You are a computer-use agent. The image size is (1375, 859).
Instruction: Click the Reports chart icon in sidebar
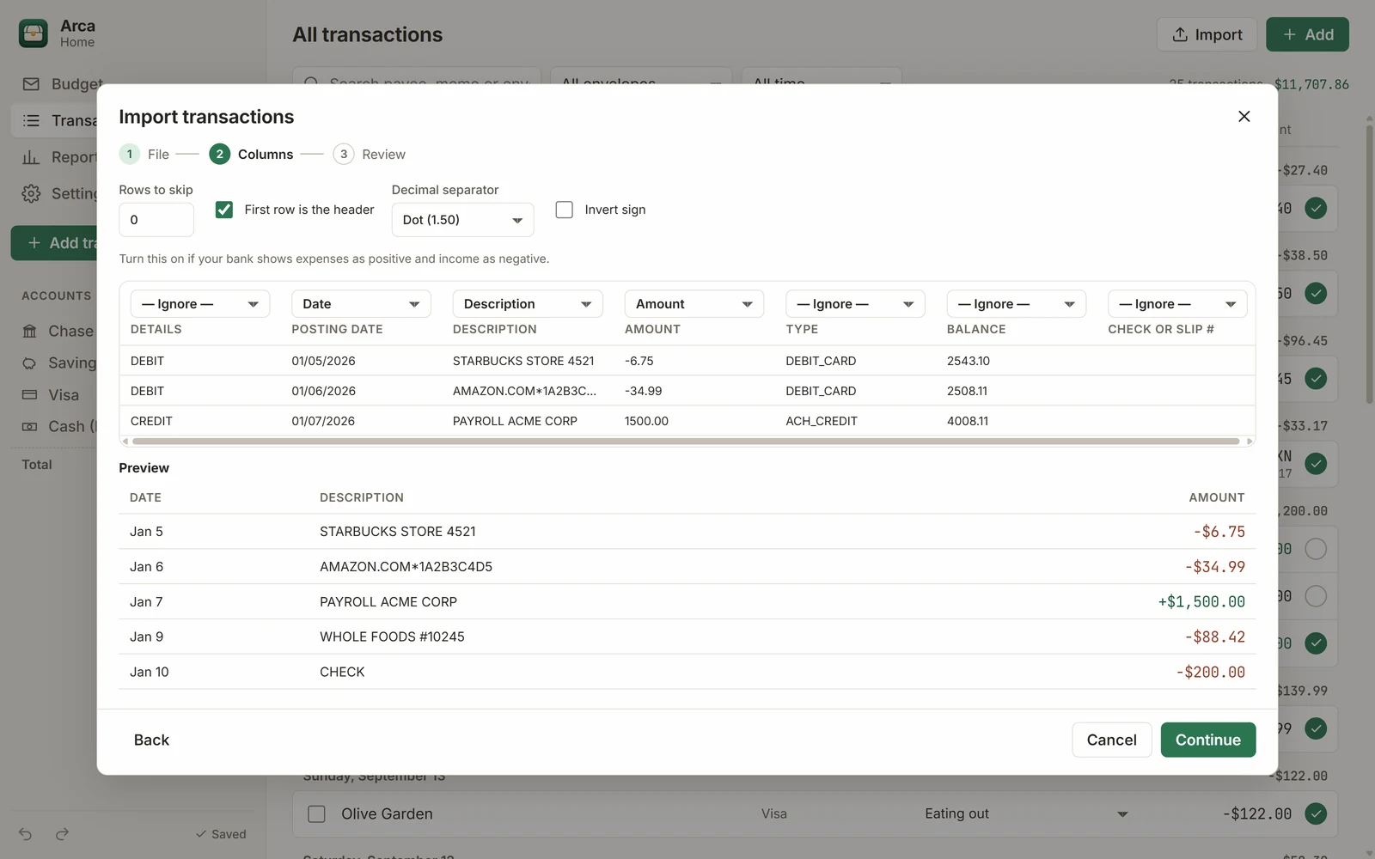point(31,157)
